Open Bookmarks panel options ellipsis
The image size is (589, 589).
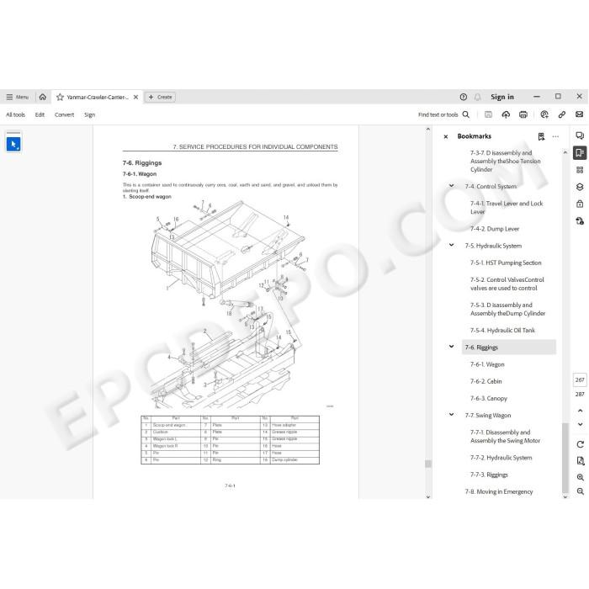[x=555, y=136]
